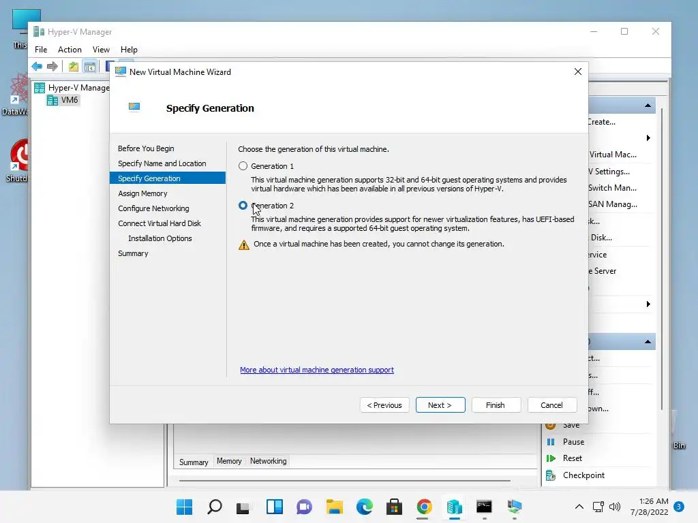Viewport: 698px width, 523px height.
Task: Select VM6 server in the tree
Action: click(x=63, y=100)
